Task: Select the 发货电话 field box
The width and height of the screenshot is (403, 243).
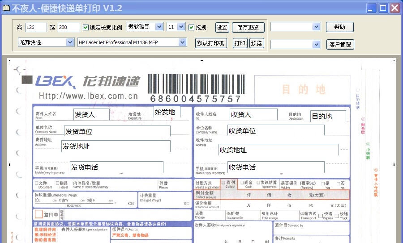Action: (x=116, y=168)
